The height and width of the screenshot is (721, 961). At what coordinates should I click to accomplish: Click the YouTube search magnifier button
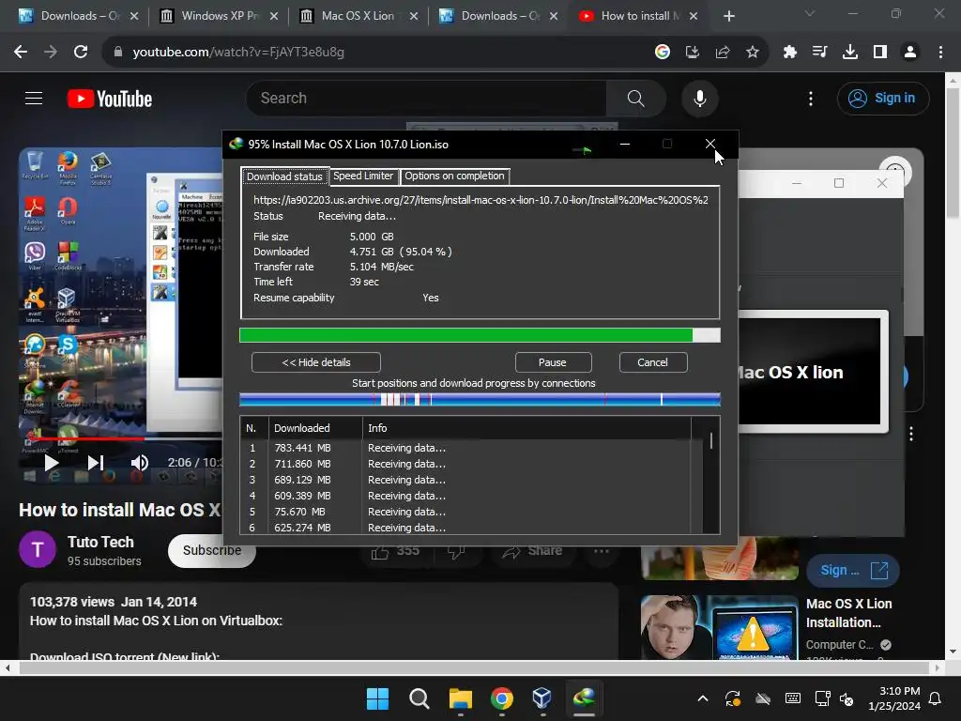point(636,98)
